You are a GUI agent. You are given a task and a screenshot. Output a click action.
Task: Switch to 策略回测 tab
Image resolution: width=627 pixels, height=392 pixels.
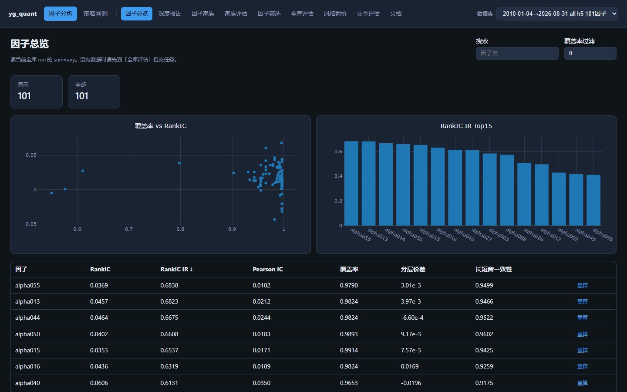[x=95, y=14]
